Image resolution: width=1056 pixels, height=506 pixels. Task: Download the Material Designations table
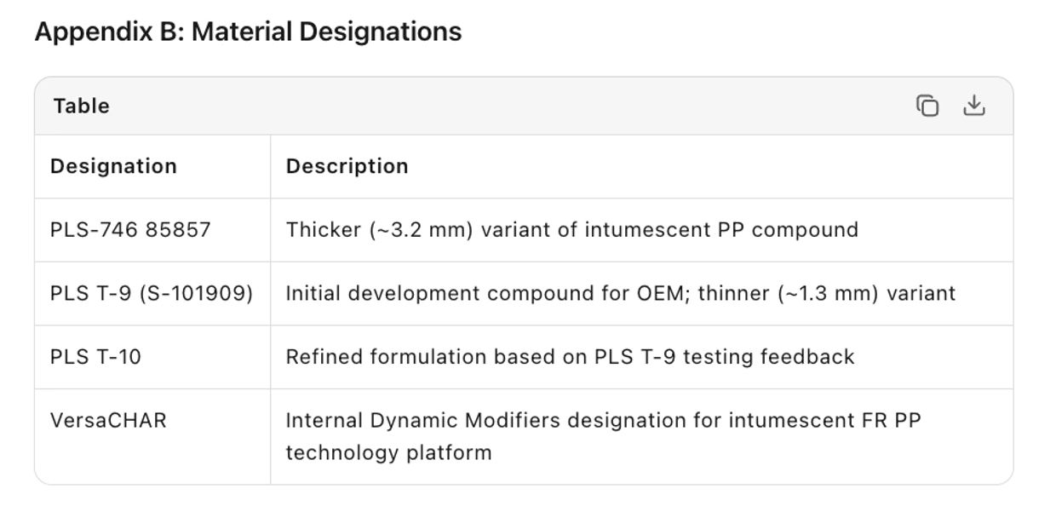click(973, 106)
